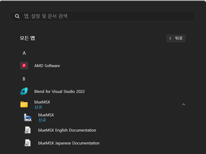Select the letter B section header
Viewport: 206px width, 154px height.
[24, 79]
